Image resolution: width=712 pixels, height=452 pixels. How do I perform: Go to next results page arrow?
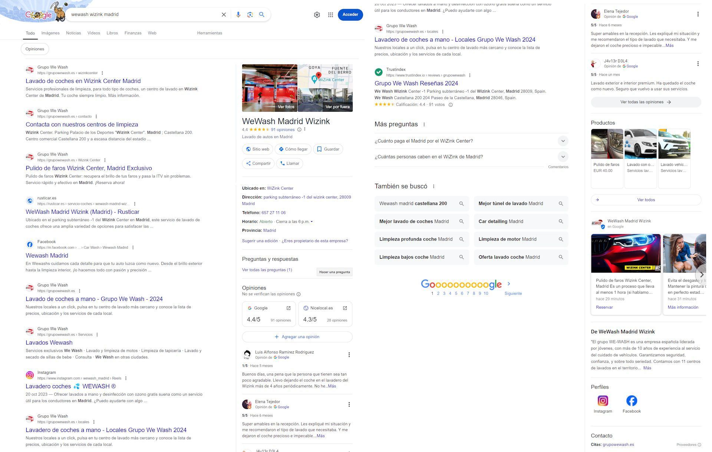[509, 284]
